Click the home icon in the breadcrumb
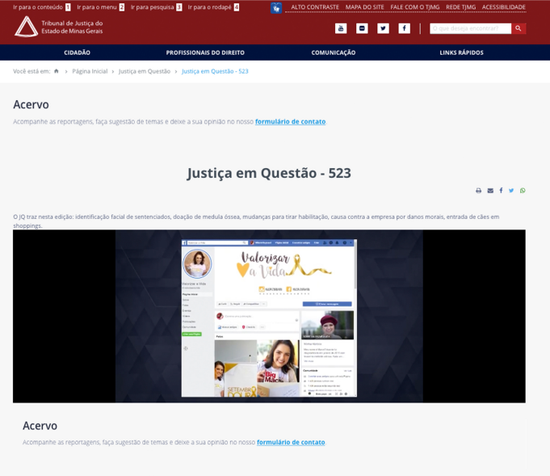The image size is (550, 476). 57,71
